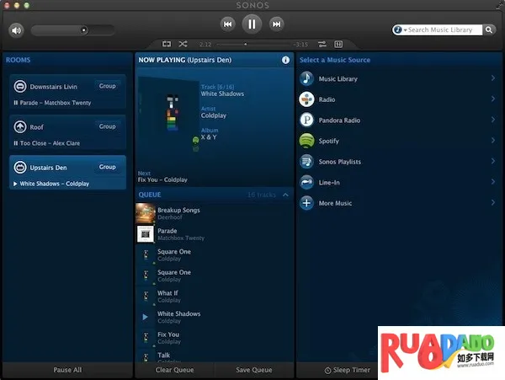Select Too Close – Alex Clare room status

pyautogui.click(x=47, y=143)
